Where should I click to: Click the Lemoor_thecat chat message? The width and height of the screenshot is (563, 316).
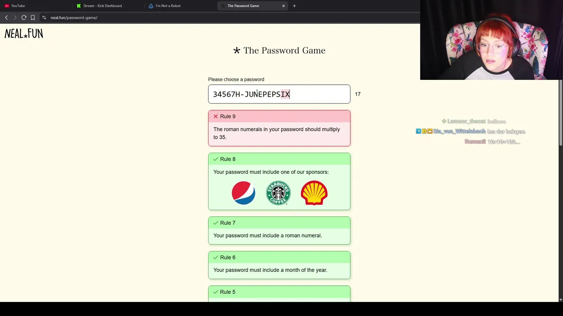point(474,122)
